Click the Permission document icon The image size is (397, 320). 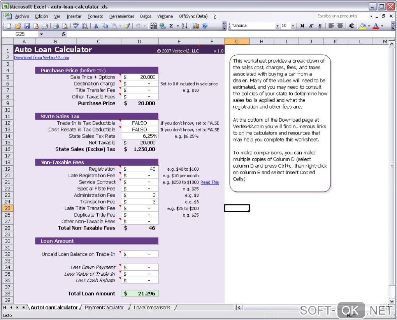(36, 26)
